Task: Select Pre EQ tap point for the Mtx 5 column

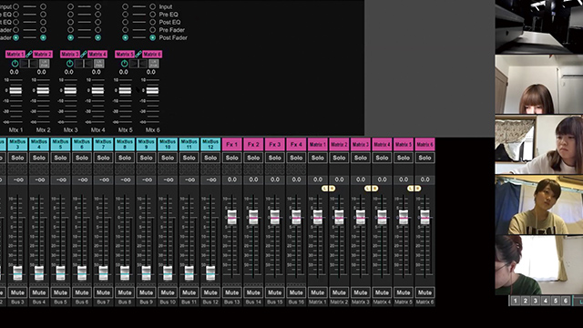Action: coord(126,15)
